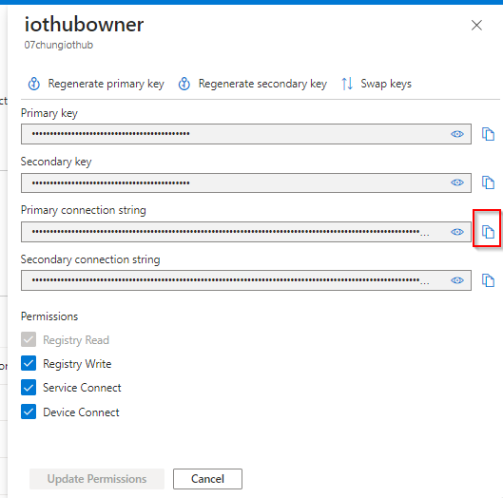503x498 pixels.
Task: Click the Regenerate secondary key icon
Action: point(184,84)
